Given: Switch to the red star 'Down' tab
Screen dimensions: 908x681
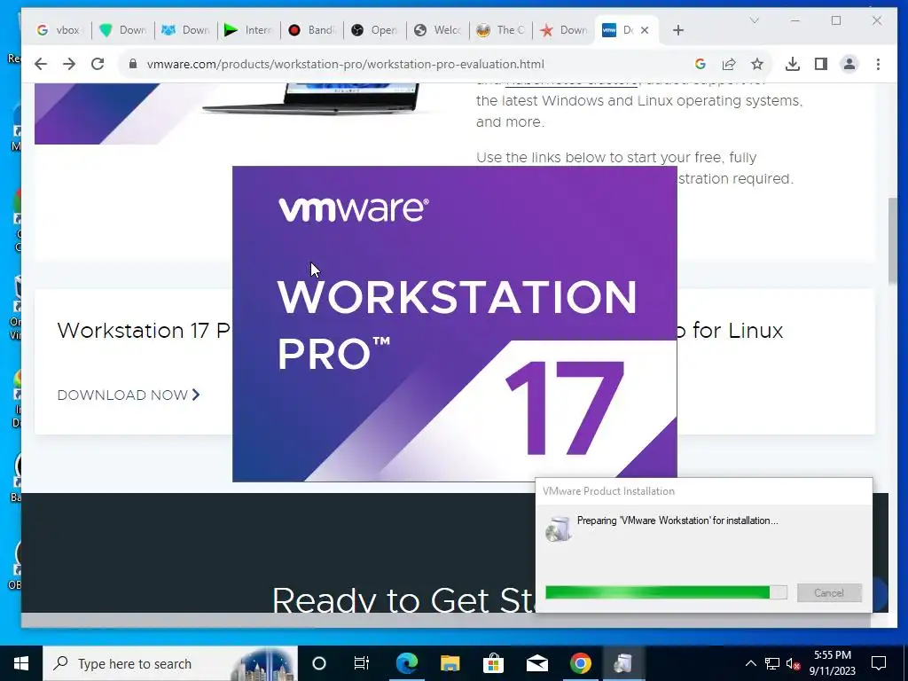Looking at the screenshot, I should pos(564,30).
